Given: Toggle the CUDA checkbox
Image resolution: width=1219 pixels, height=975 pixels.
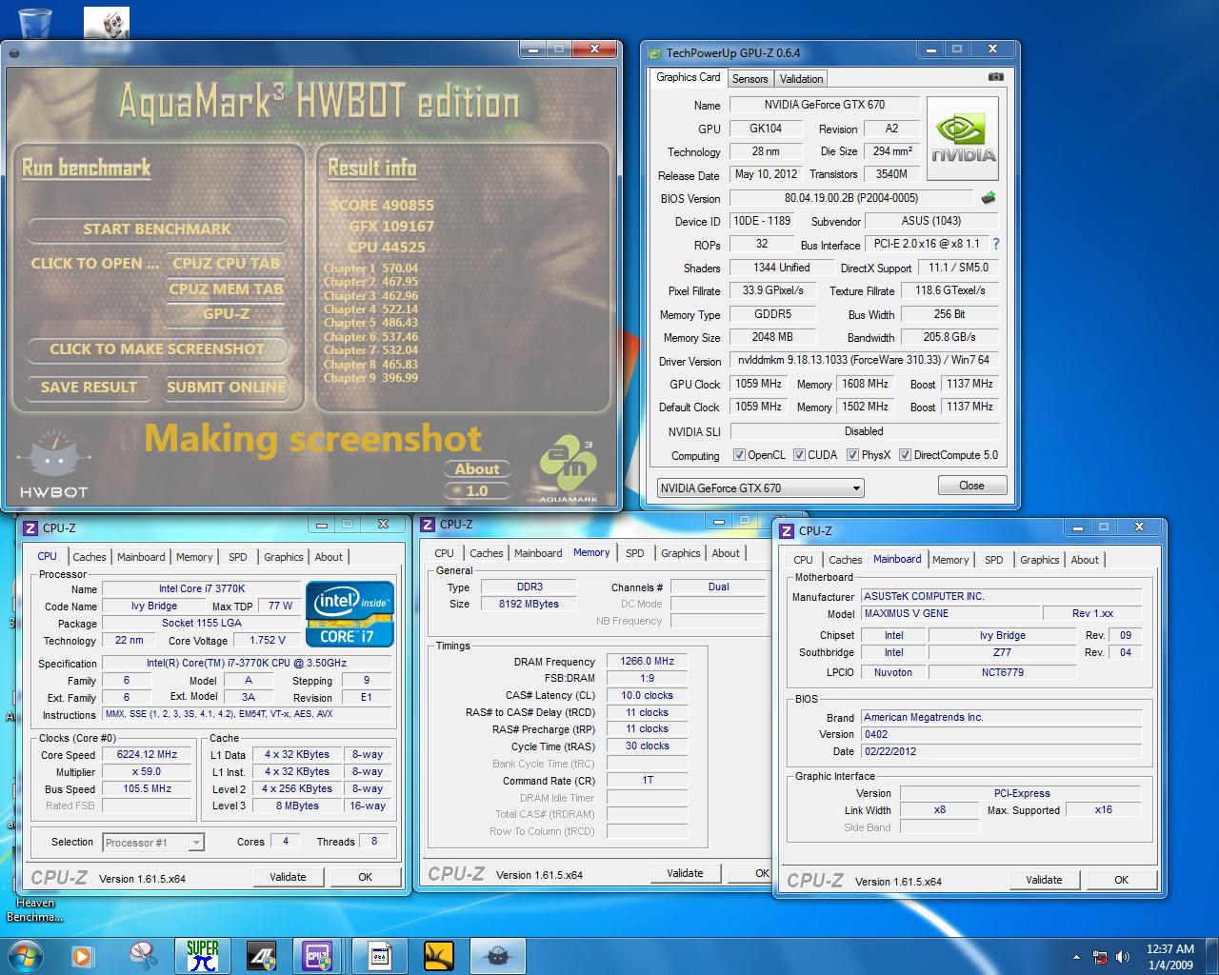Looking at the screenshot, I should pos(799,455).
